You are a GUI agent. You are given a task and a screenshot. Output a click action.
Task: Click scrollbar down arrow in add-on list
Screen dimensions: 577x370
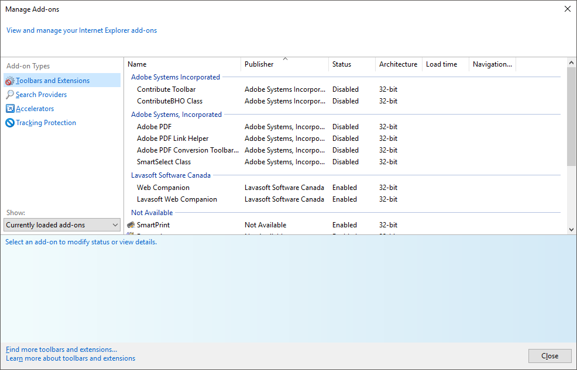point(572,230)
